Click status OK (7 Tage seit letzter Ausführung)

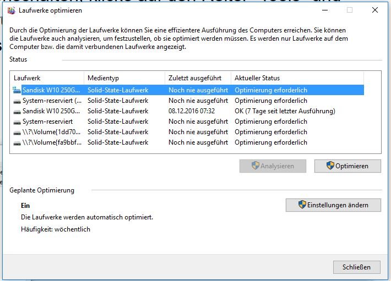click(x=285, y=111)
